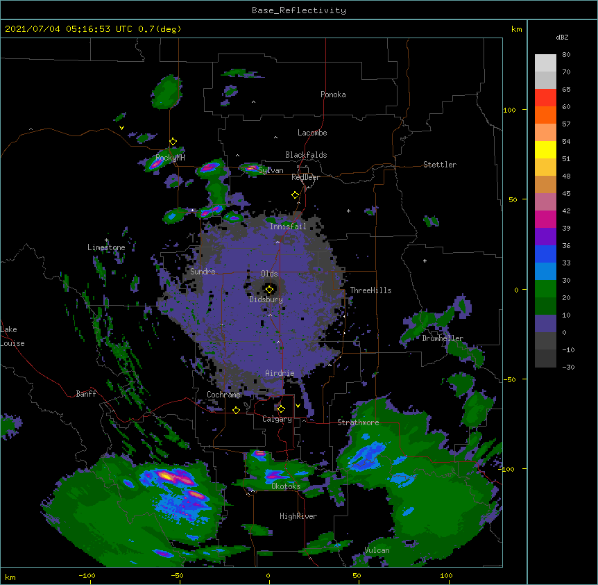Select the Airdrie city label

(x=280, y=373)
